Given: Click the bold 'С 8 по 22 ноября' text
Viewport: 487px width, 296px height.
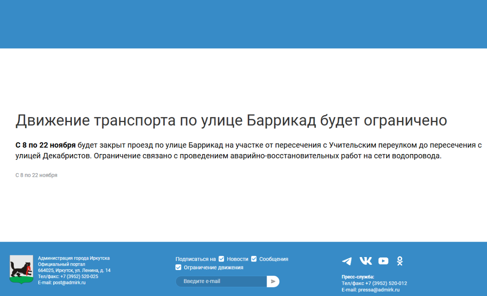Looking at the screenshot, I should pyautogui.click(x=45, y=145).
